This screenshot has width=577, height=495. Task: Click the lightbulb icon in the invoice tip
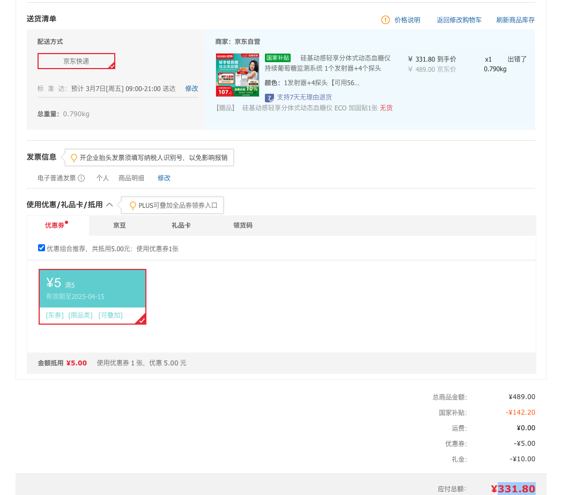point(74,157)
